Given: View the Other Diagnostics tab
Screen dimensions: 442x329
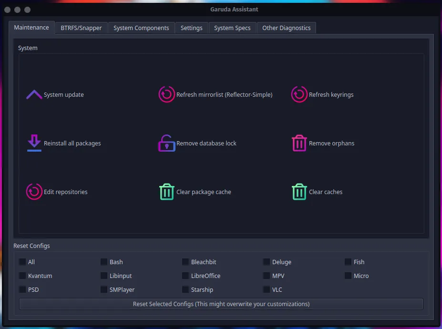Looking at the screenshot, I should point(286,28).
